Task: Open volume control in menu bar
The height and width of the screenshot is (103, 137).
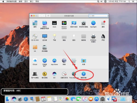Action: [x=102, y=1]
